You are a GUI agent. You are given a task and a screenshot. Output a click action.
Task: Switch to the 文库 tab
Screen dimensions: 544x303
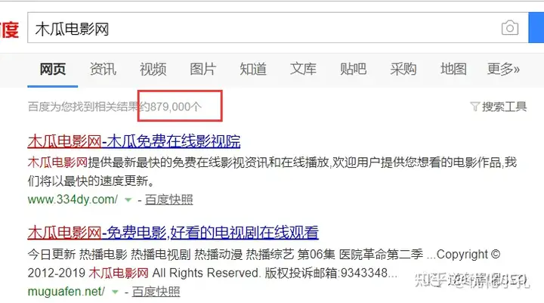coord(303,69)
